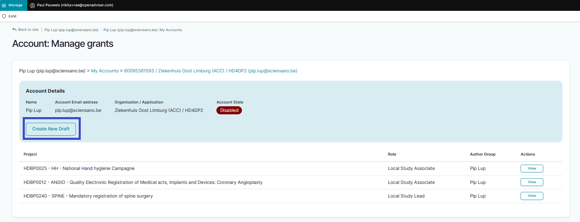This screenshot has width=580, height=222.
Task: Click the Project column header
Action: point(30,154)
